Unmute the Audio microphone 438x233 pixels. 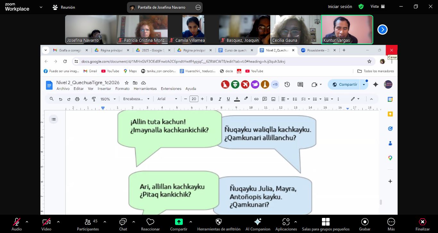17,222
